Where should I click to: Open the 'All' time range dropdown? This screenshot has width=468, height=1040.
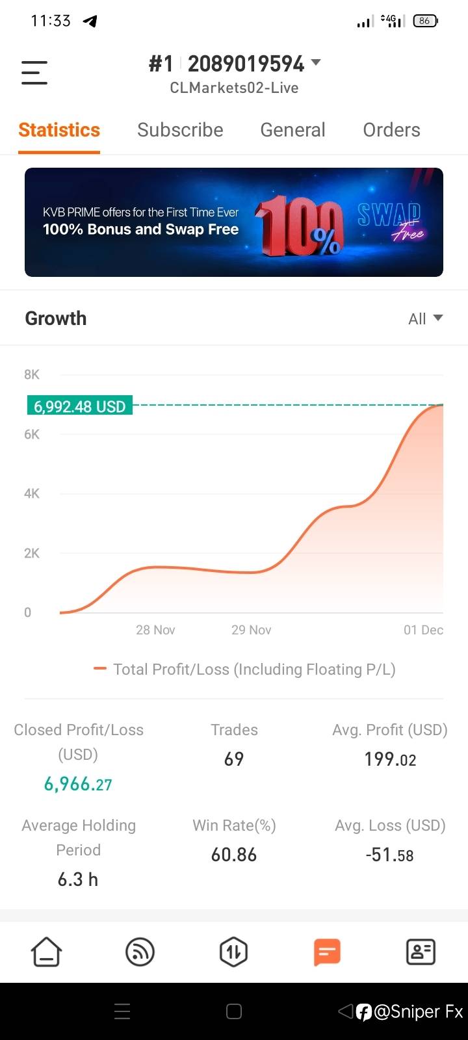pos(425,318)
